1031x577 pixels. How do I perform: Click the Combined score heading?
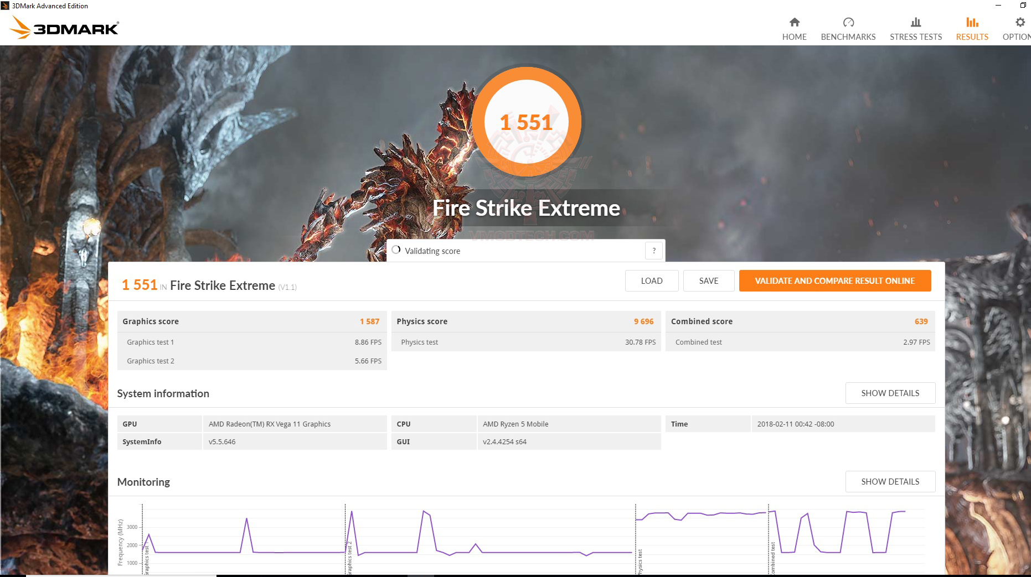(x=702, y=321)
